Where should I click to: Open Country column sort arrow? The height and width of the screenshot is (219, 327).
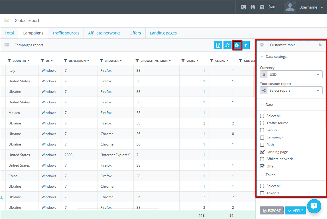(x=29, y=61)
